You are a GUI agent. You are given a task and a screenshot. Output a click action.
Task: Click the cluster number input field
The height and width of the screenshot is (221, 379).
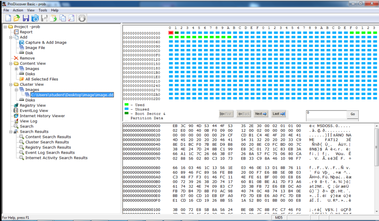pos(326,114)
